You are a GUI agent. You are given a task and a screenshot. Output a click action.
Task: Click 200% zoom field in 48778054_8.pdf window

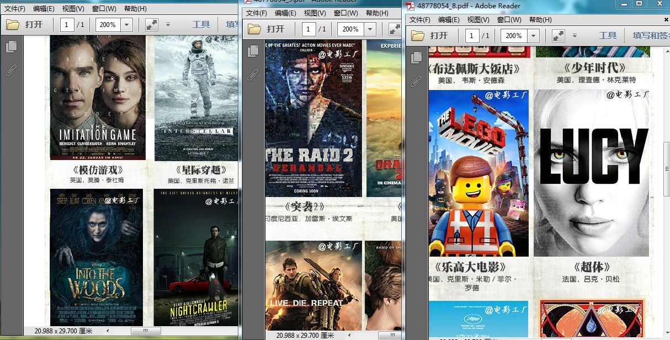pyautogui.click(x=514, y=36)
